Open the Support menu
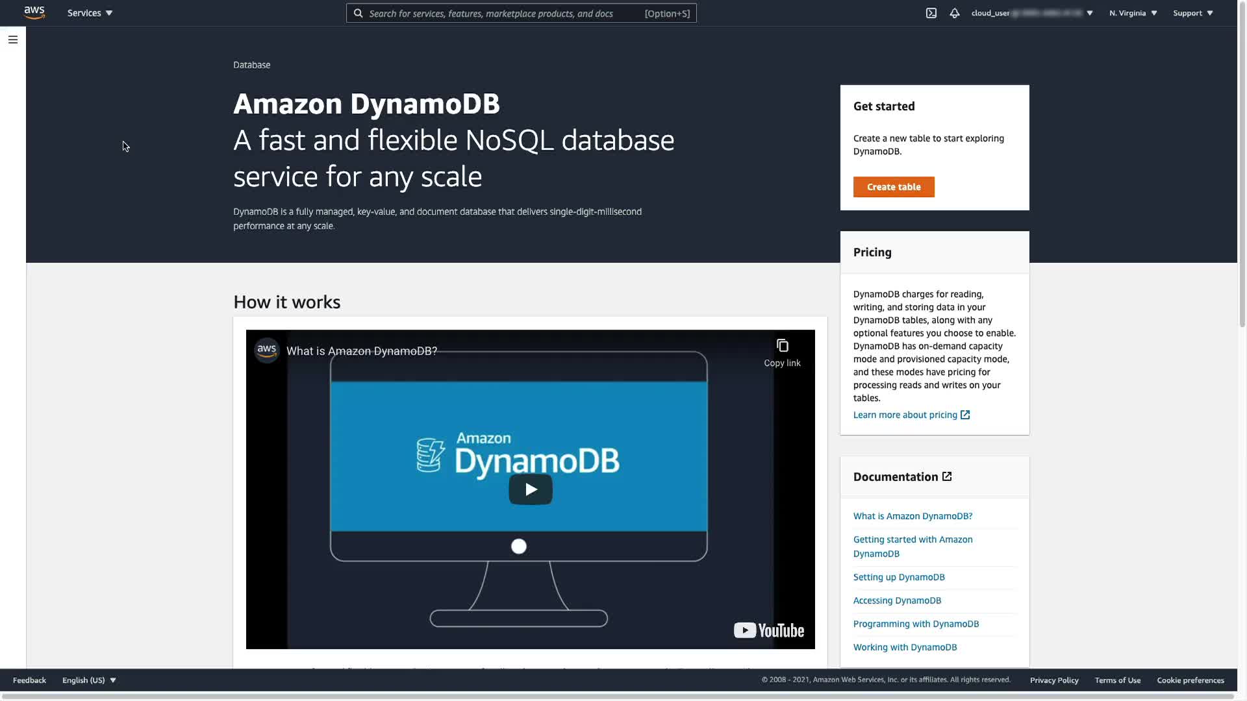Image resolution: width=1247 pixels, height=701 pixels. coord(1192,13)
